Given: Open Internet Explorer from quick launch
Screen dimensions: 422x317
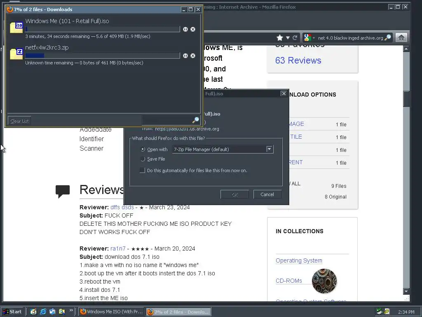Looking at the screenshot, I should pyautogui.click(x=43, y=312).
